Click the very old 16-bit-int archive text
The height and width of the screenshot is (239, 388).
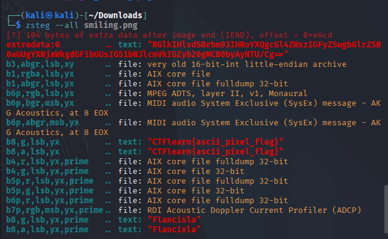[247, 64]
